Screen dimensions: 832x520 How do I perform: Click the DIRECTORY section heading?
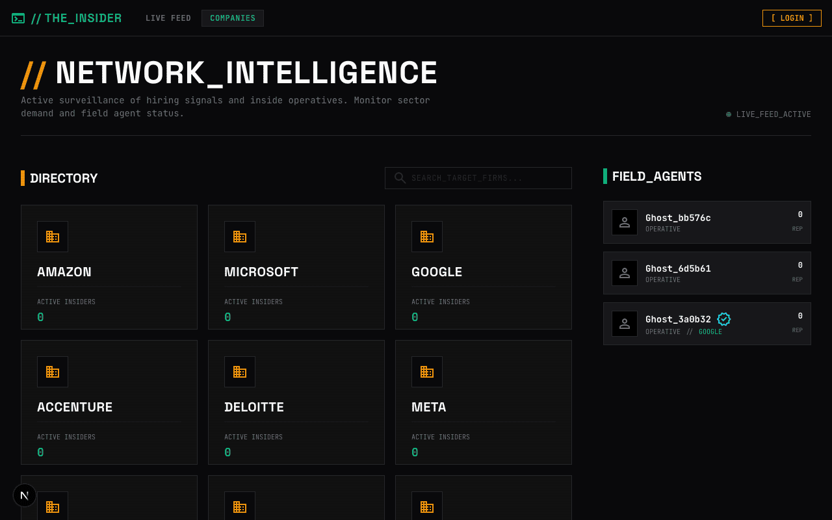point(64,178)
